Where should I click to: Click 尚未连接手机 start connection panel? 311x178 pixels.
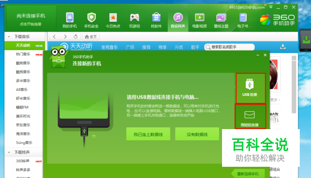31,19
